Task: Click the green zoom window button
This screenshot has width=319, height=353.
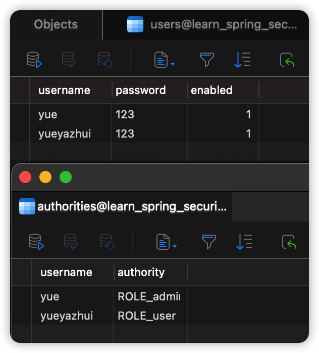Action: coord(66,177)
